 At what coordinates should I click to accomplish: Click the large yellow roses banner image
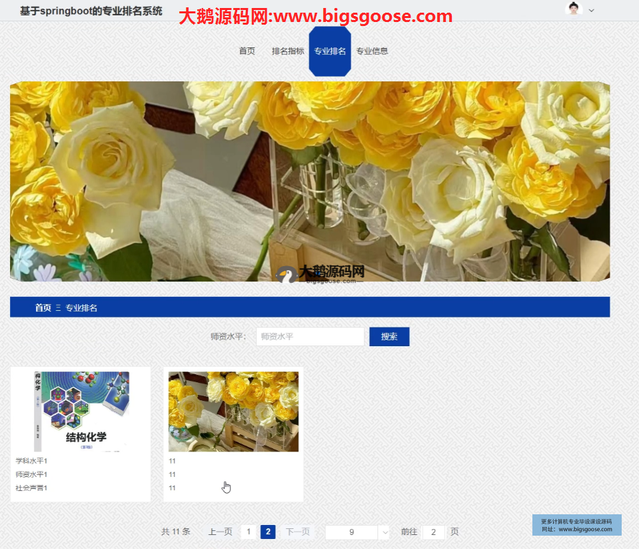point(310,181)
